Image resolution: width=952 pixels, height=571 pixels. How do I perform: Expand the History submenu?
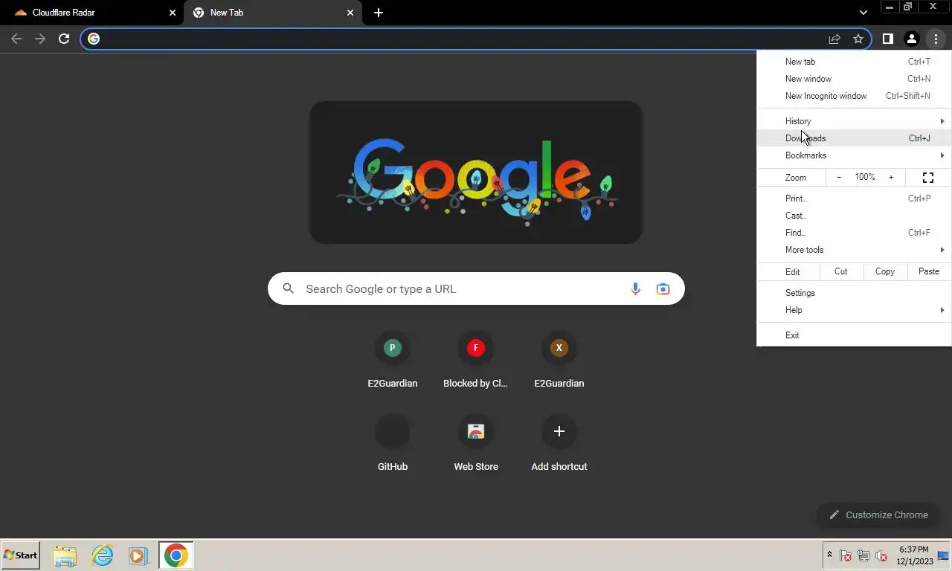(854, 121)
